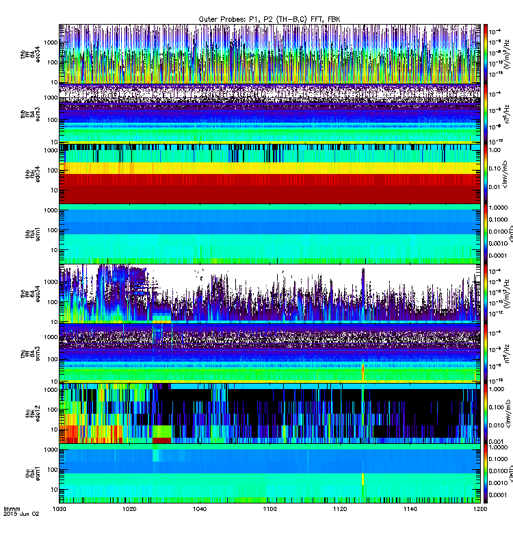
Task: Click the 'thb fff 64 eac34' y-axis label
Action: pos(30,54)
